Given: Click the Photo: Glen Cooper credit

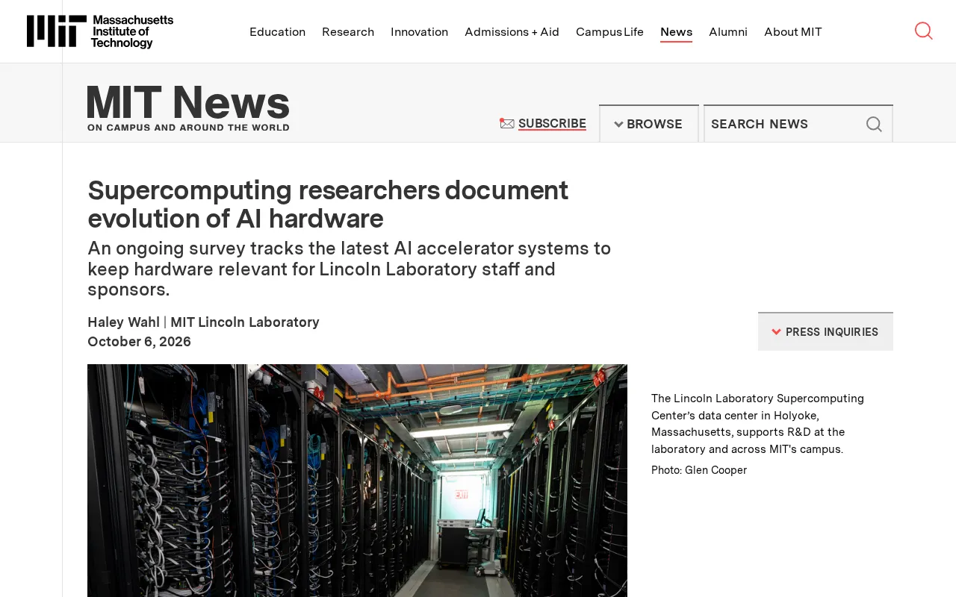Looking at the screenshot, I should 699,470.
